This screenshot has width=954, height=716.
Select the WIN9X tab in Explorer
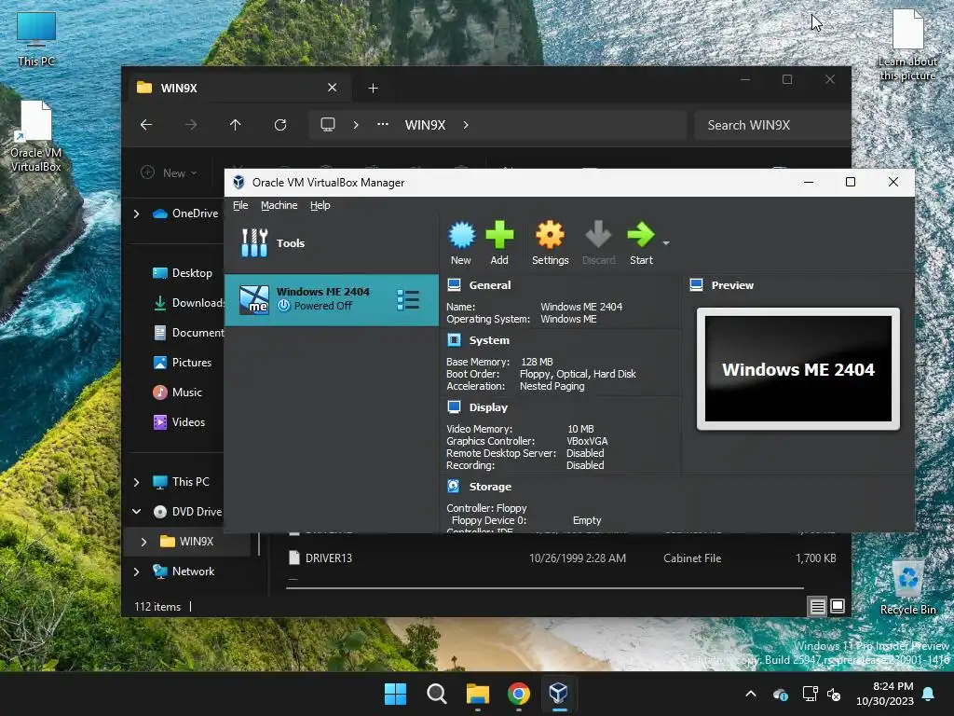click(238, 88)
